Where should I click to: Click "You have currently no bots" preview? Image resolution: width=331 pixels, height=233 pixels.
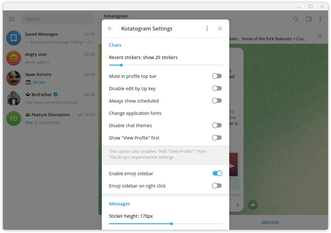[51, 103]
